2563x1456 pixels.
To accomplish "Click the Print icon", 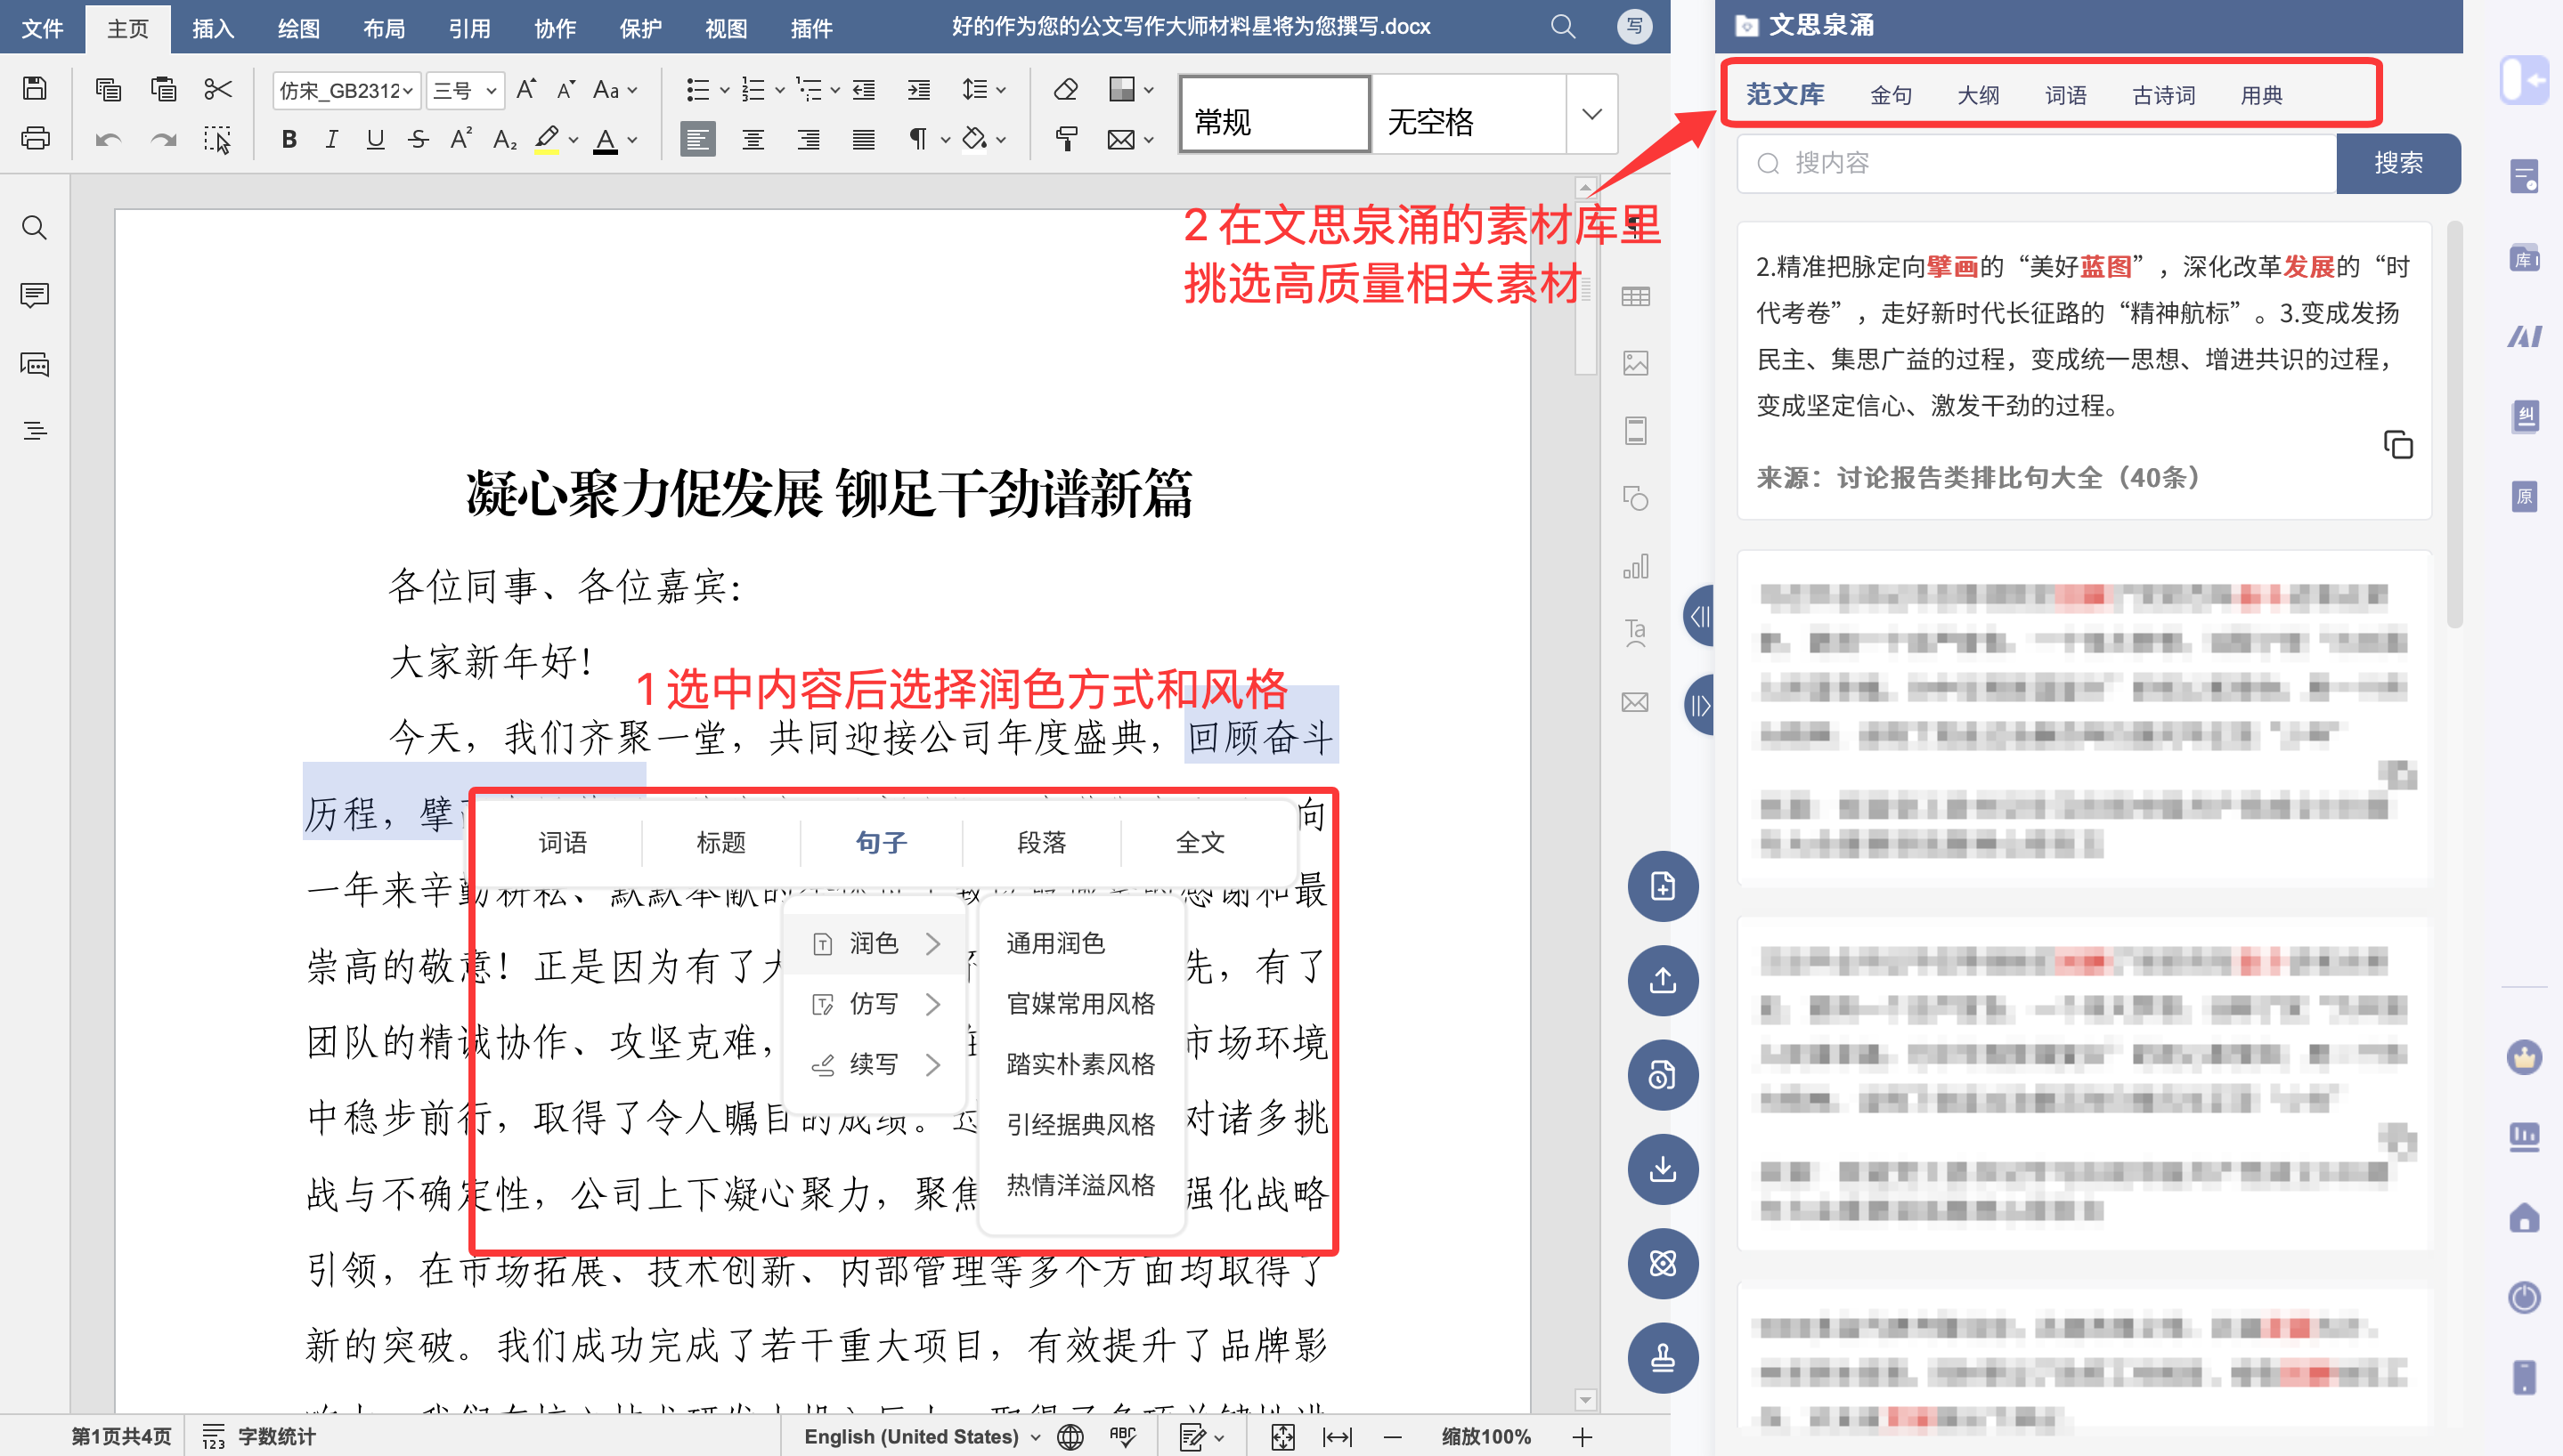I will (x=35, y=138).
